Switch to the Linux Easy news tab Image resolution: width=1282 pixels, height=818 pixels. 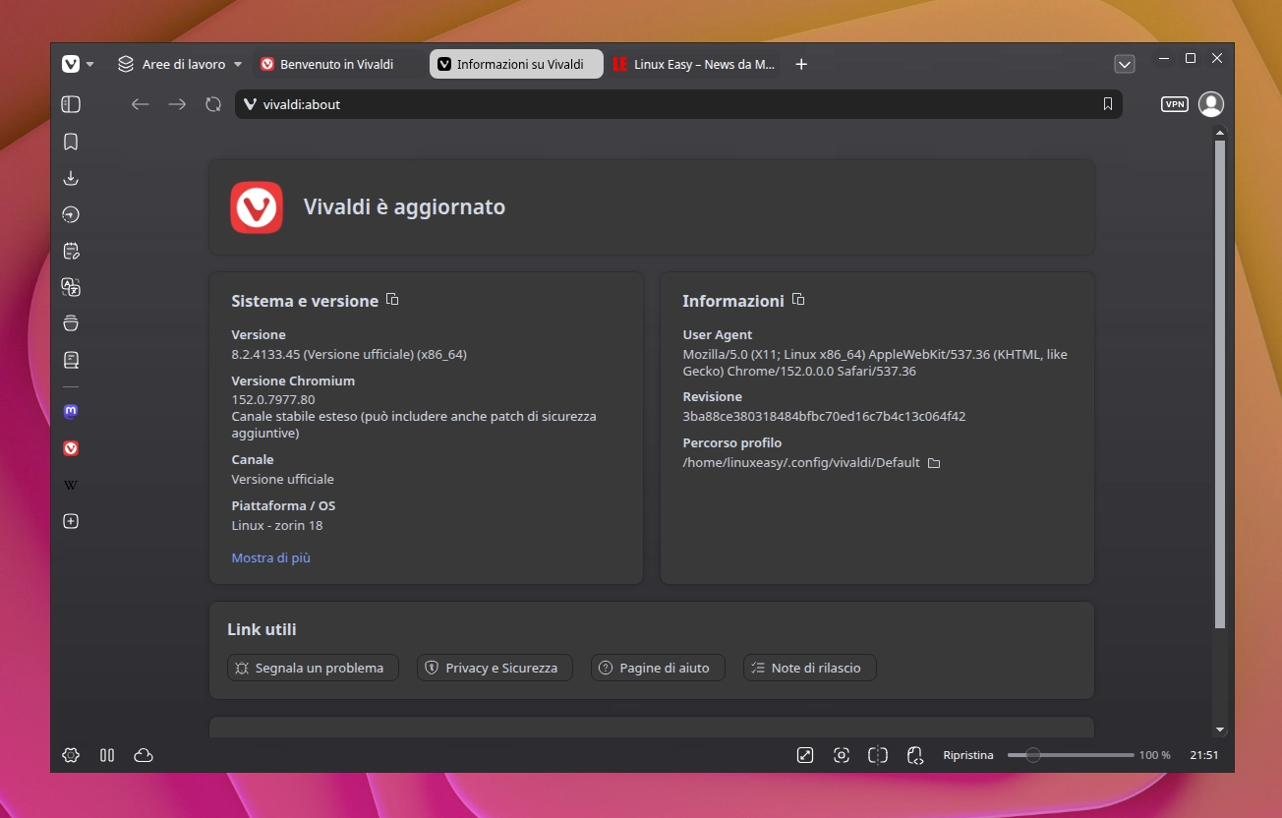click(693, 64)
